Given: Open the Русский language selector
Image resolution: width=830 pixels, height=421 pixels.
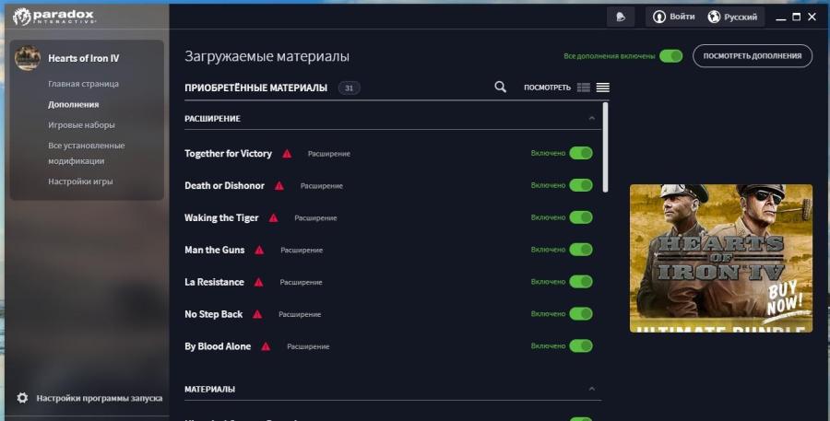Looking at the screenshot, I should pyautogui.click(x=732, y=17).
